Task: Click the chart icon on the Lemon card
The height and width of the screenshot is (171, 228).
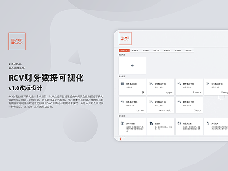Action: (x=122, y=102)
